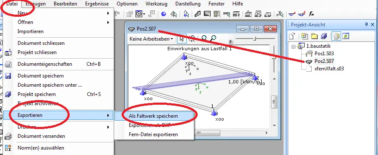Open the dropdown arrow beside the cube icon
The image size is (378, 155).
pos(144,14)
